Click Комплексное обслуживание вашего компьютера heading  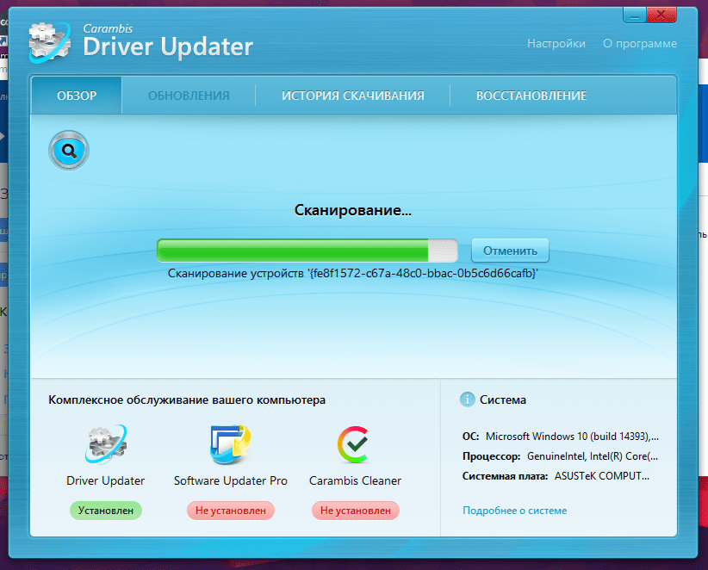point(187,400)
